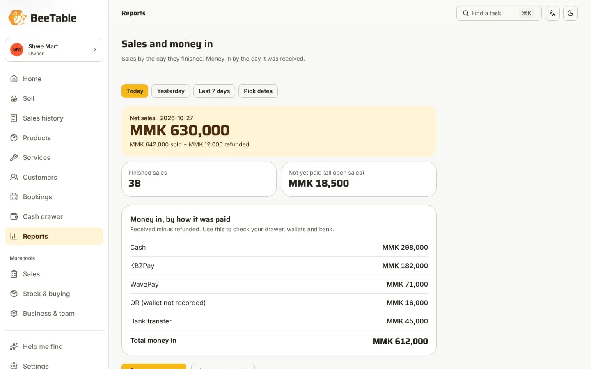Click the Reports breadcrumb title
The height and width of the screenshot is (369, 591).
pos(133,13)
